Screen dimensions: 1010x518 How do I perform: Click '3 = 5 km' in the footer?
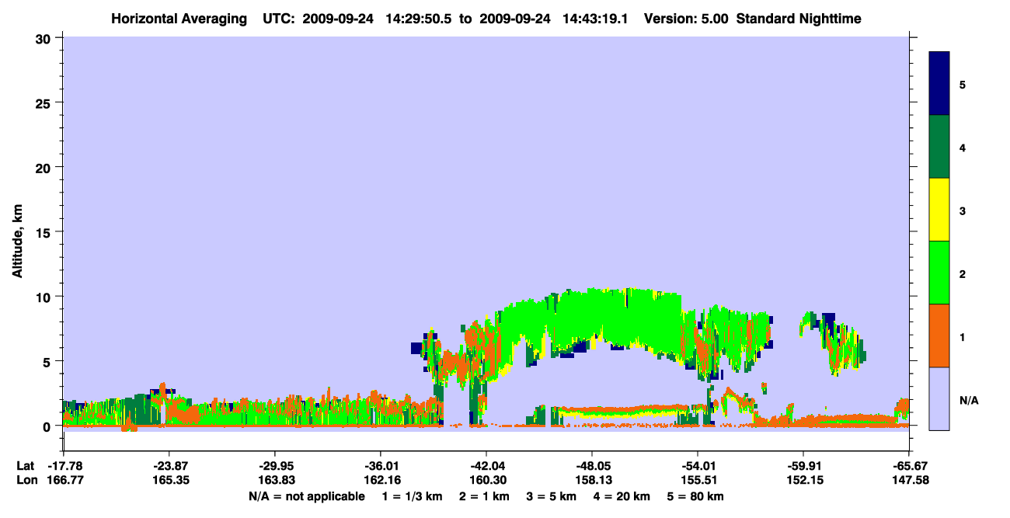click(552, 496)
